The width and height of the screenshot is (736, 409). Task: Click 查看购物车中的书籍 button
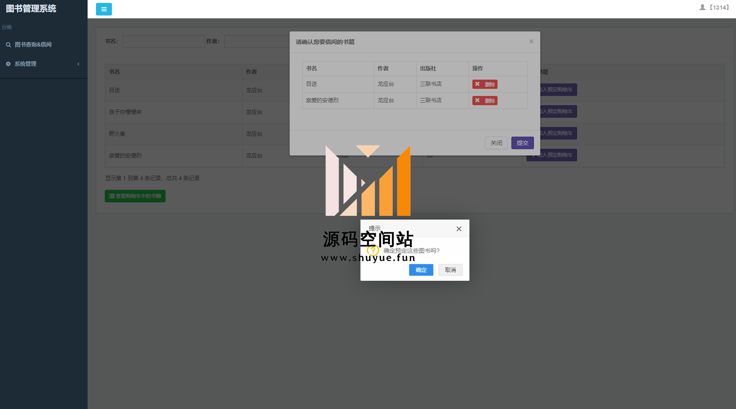point(135,196)
